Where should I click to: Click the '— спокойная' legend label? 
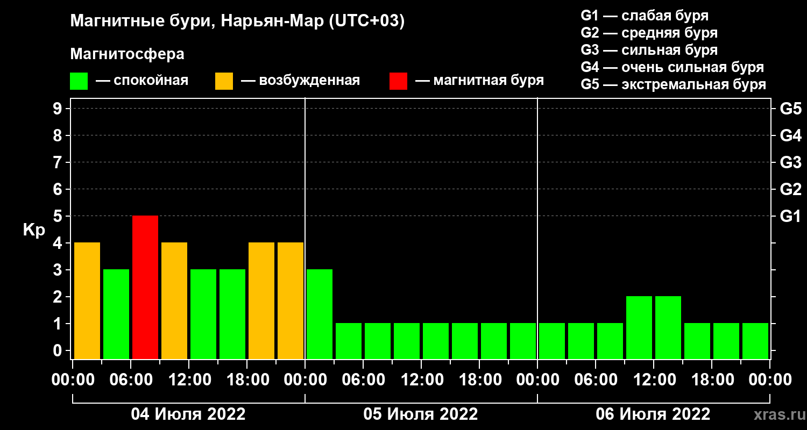(142, 81)
